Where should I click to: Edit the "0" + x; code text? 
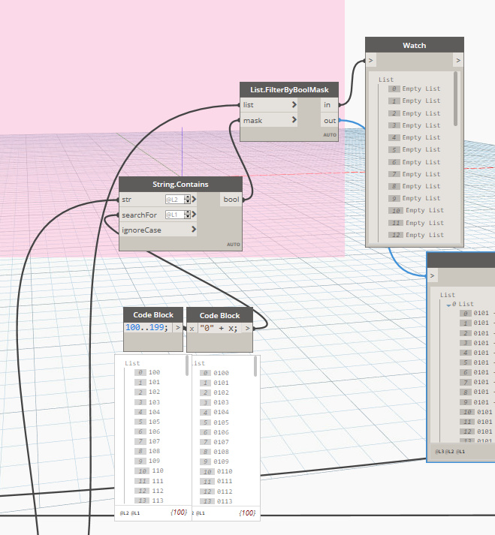219,328
